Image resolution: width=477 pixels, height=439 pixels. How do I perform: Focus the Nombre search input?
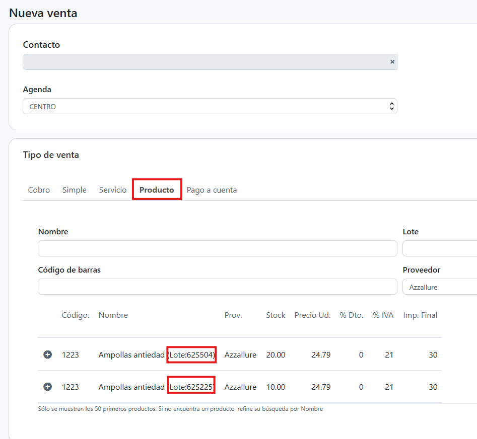click(217, 248)
